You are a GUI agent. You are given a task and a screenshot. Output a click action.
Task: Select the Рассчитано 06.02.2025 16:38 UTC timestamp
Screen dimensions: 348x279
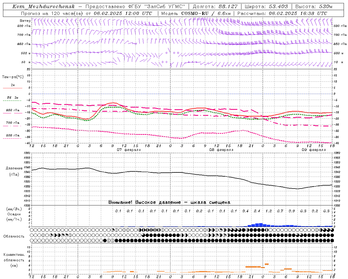pos(282,13)
